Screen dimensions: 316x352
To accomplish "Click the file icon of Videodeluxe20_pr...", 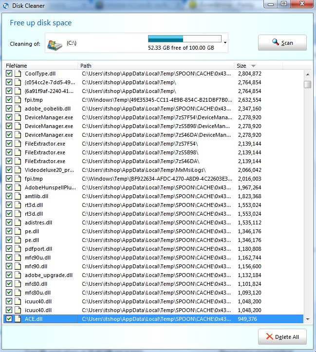I will point(18,170).
